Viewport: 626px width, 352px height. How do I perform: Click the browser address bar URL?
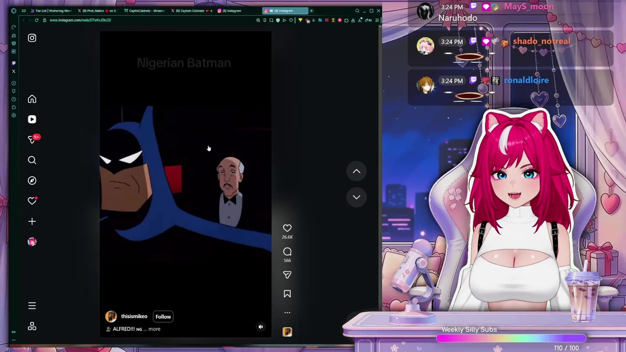pos(80,20)
